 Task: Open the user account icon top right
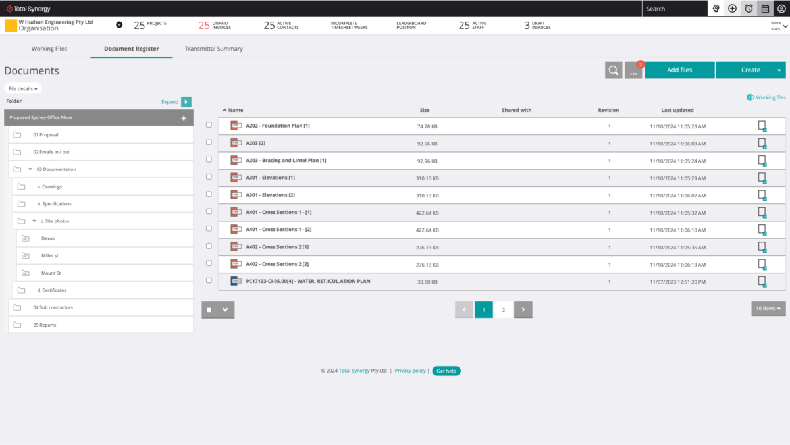point(781,9)
